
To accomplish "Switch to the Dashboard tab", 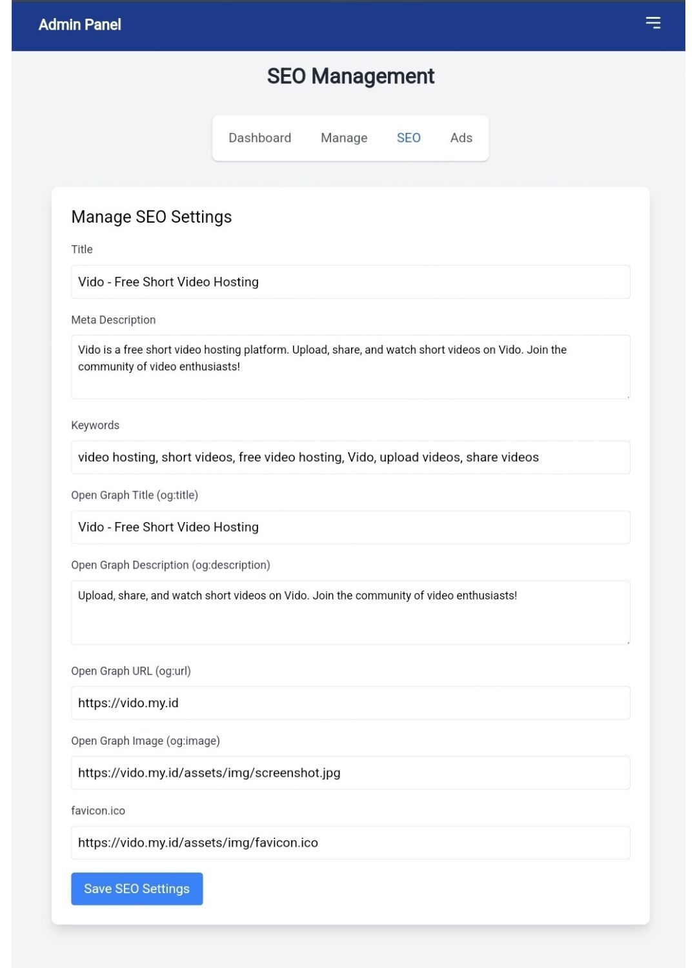I will pyautogui.click(x=260, y=138).
